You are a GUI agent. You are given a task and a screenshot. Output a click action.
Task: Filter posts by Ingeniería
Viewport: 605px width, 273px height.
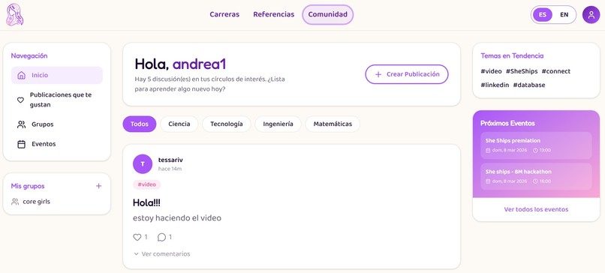[x=278, y=124]
